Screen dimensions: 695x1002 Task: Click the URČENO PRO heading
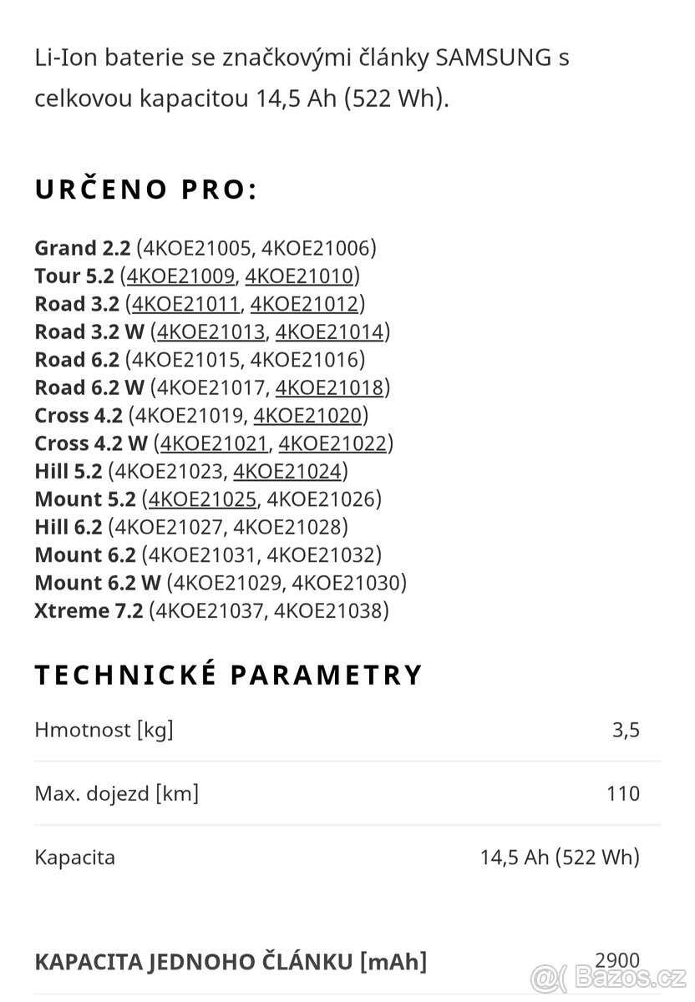click(x=146, y=190)
